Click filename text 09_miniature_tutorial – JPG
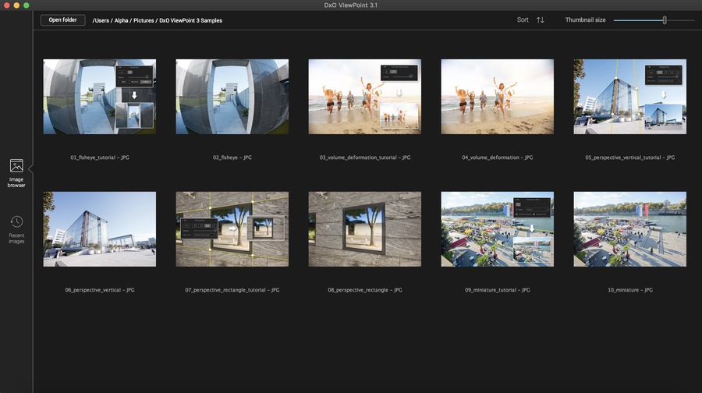 pos(498,290)
